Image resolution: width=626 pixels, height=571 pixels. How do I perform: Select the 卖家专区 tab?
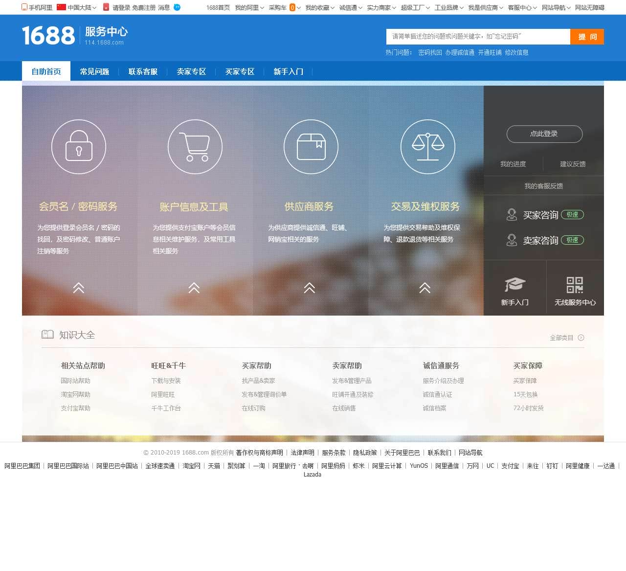coord(191,71)
